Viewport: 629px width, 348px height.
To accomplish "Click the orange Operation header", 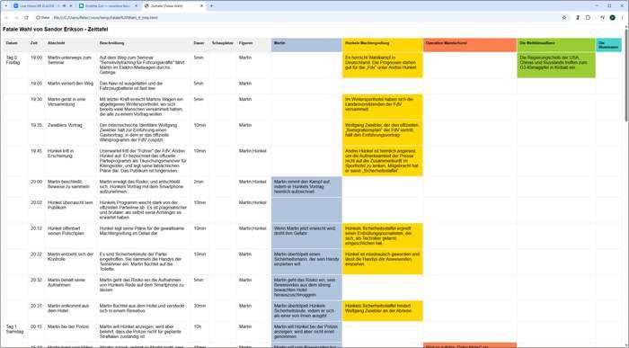I will click(x=470, y=45).
